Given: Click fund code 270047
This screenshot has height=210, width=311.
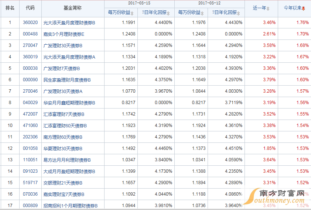Looking at the screenshot, I should pos(30,45).
